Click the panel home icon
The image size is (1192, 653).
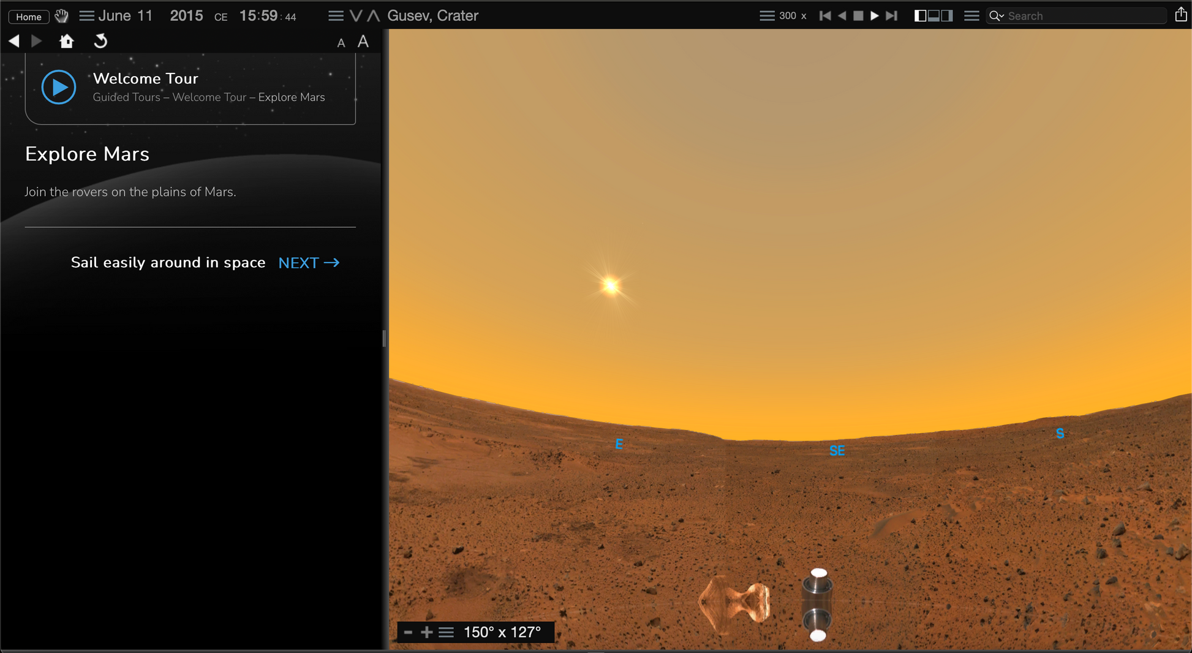pos(67,41)
